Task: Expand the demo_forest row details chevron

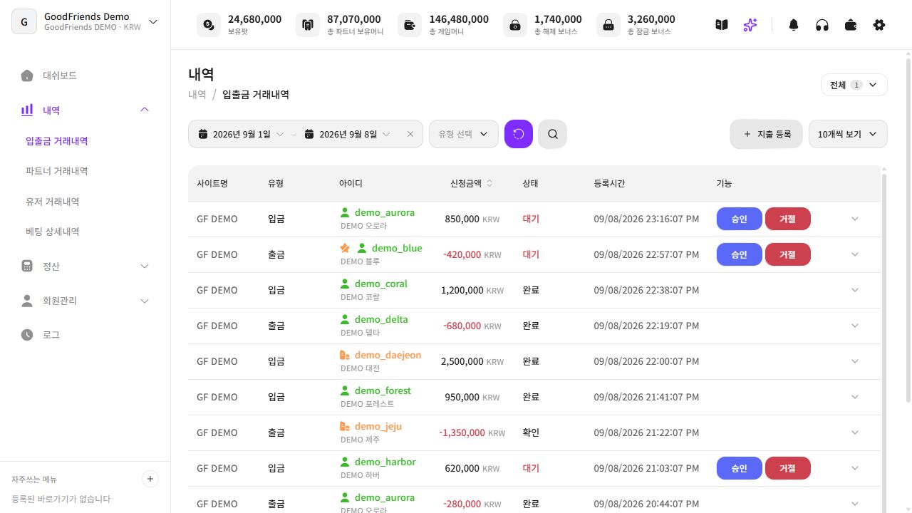Action: pos(855,397)
